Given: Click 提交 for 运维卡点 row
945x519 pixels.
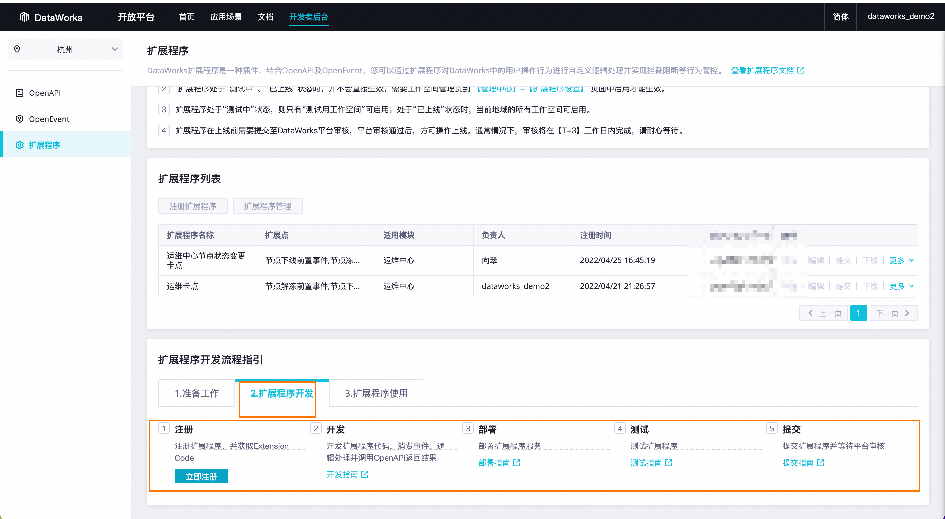Looking at the screenshot, I should pyautogui.click(x=843, y=286).
